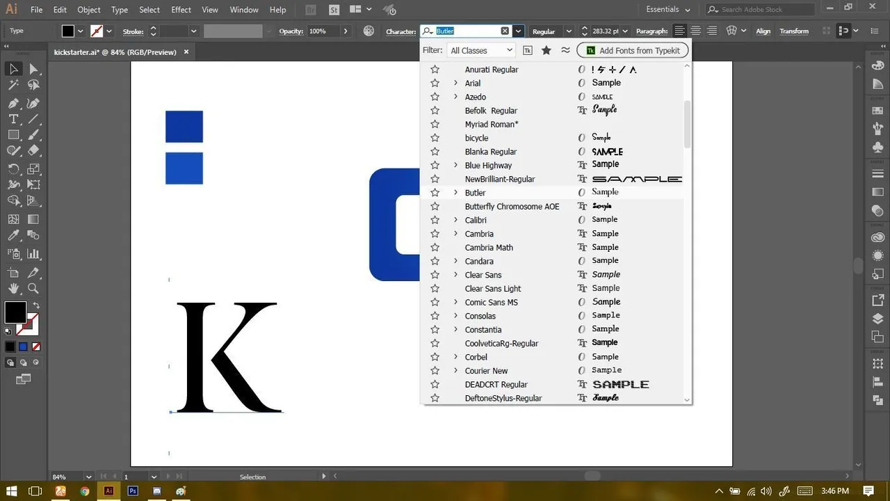Collapse the font family dropdown arrow
Image resolution: width=890 pixels, height=501 pixels.
[518, 31]
